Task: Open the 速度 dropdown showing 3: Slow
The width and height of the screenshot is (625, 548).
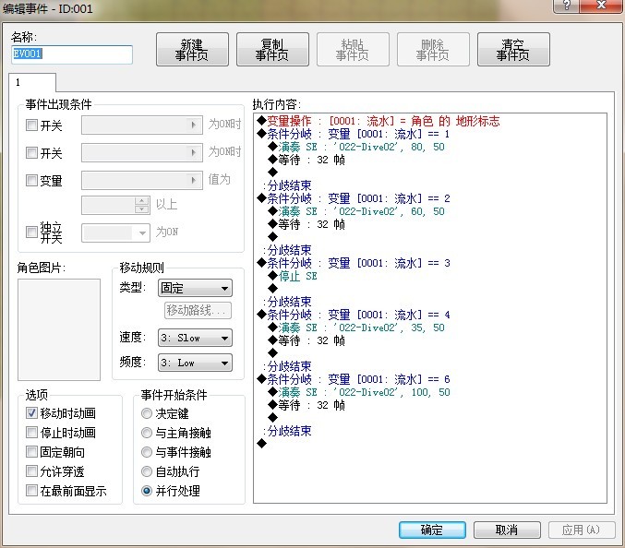Action: coord(195,338)
